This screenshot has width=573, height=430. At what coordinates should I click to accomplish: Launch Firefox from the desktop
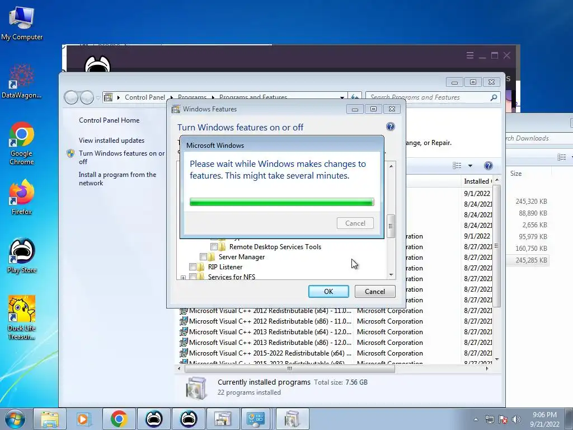(x=22, y=198)
